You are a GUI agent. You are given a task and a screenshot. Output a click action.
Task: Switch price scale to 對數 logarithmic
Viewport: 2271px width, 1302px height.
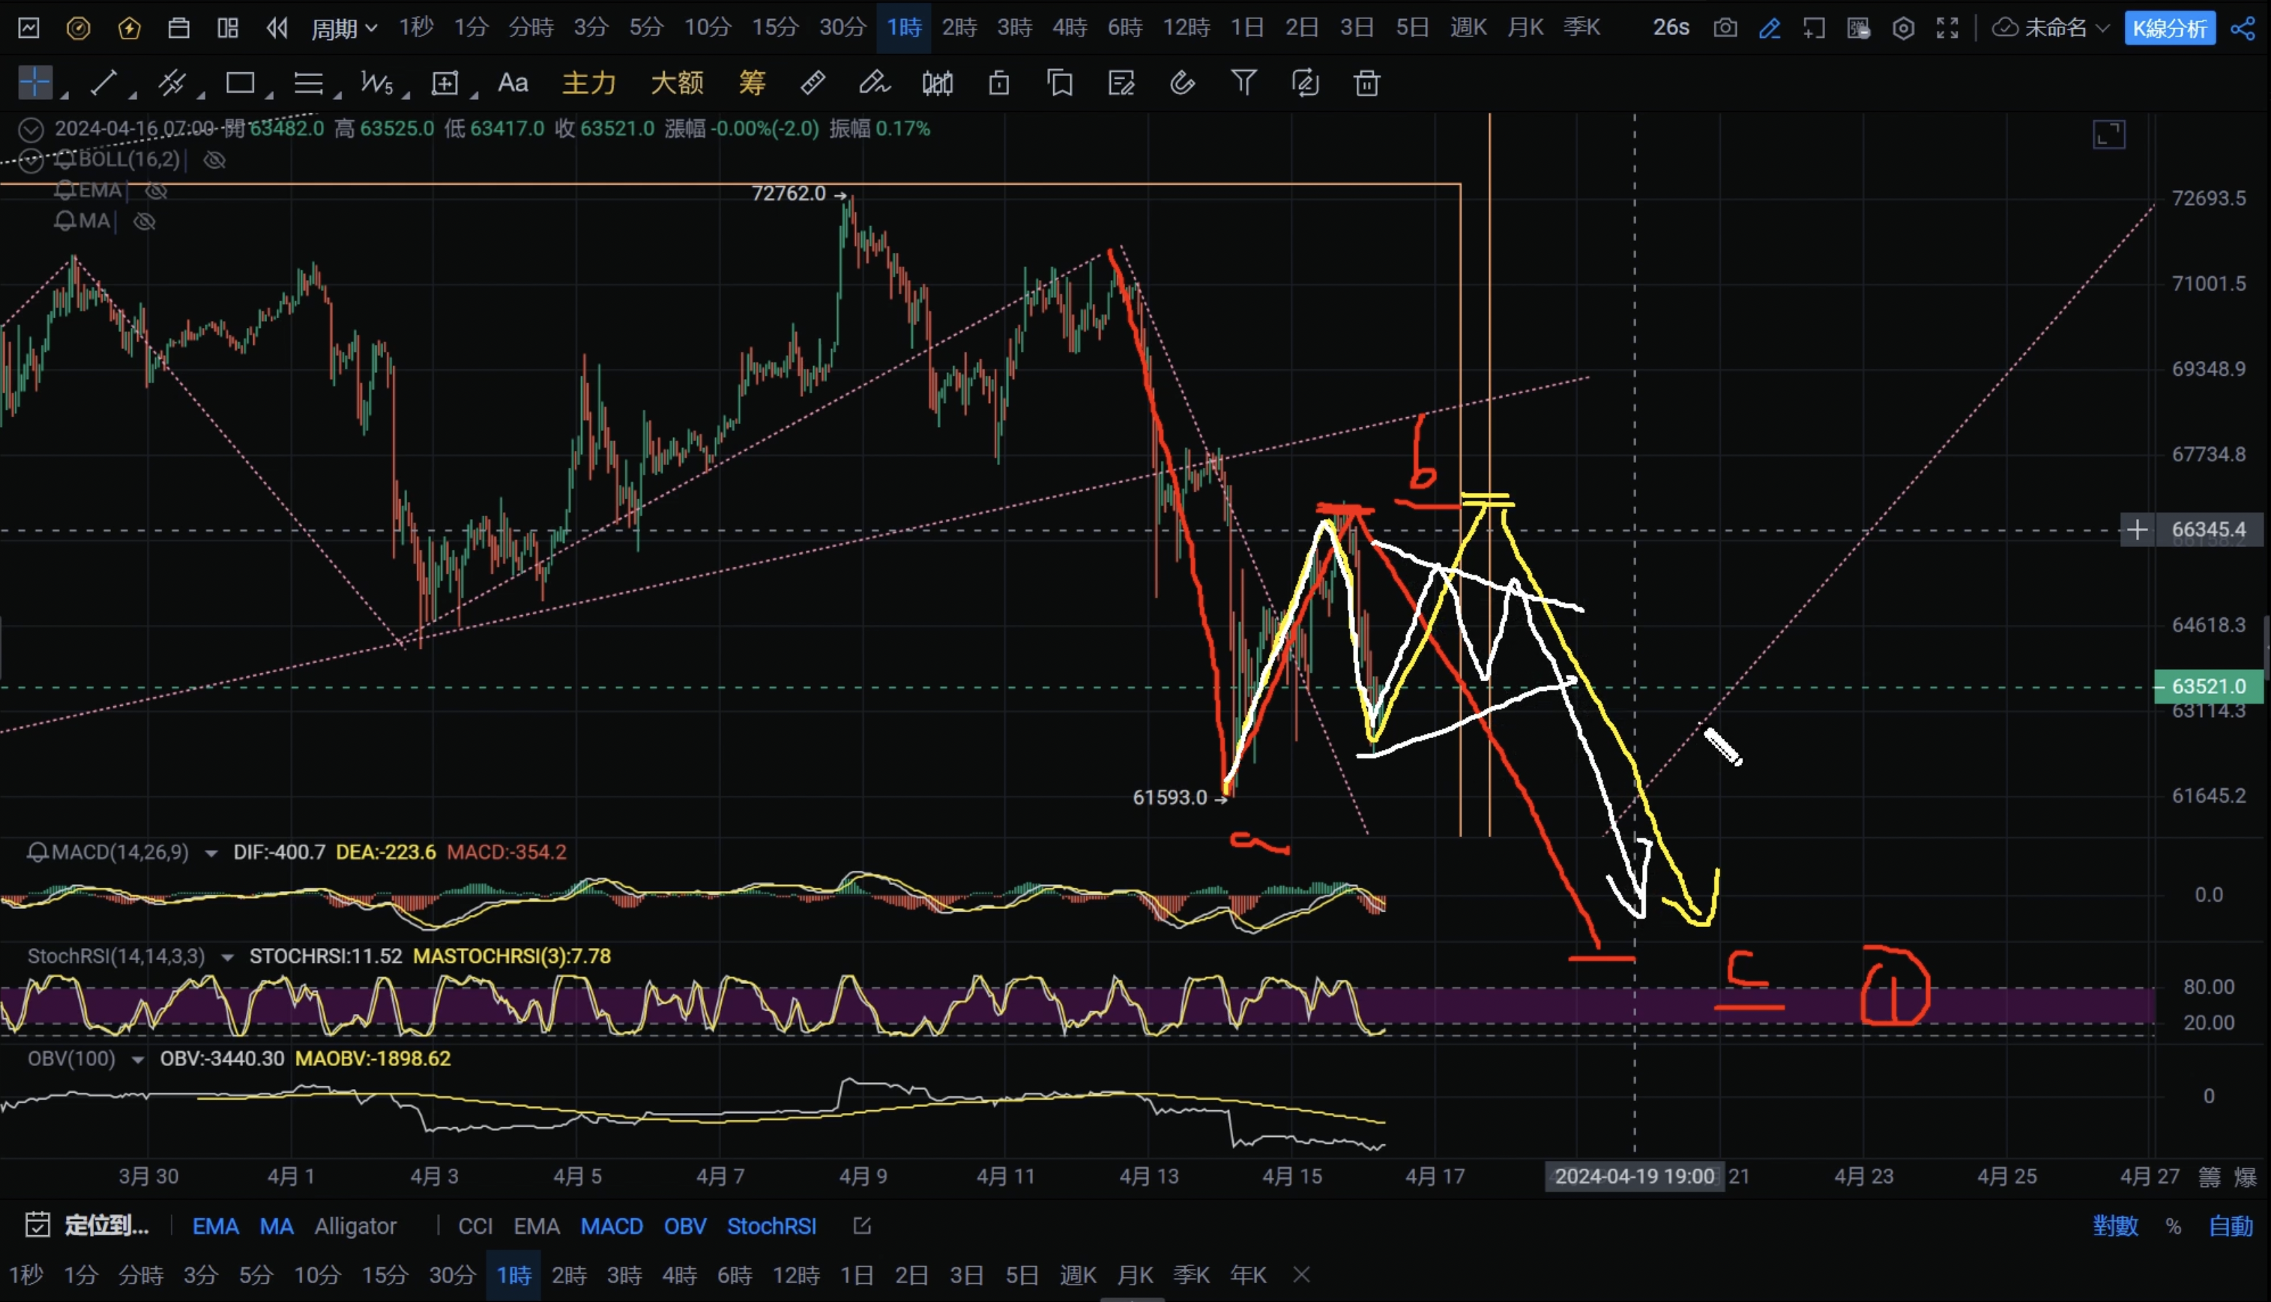click(x=2116, y=1226)
